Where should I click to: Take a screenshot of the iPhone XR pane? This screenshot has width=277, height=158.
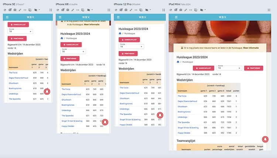[x=67, y=9]
